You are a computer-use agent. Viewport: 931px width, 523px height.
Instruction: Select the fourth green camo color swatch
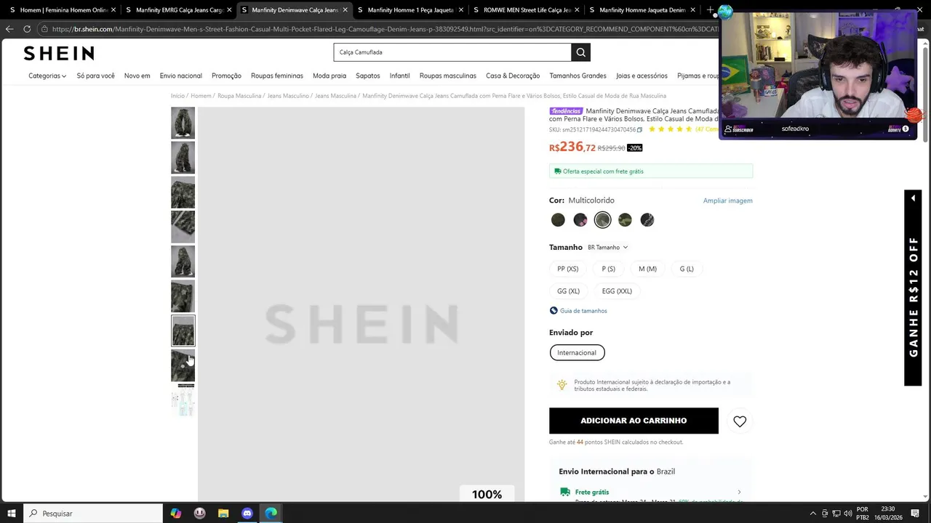pos(625,220)
